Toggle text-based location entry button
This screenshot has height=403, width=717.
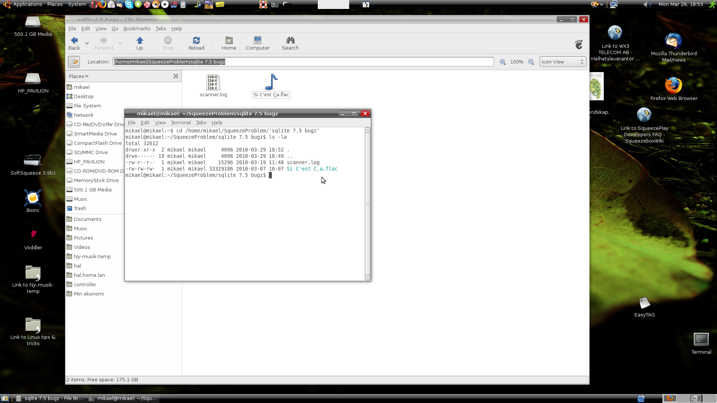(74, 62)
